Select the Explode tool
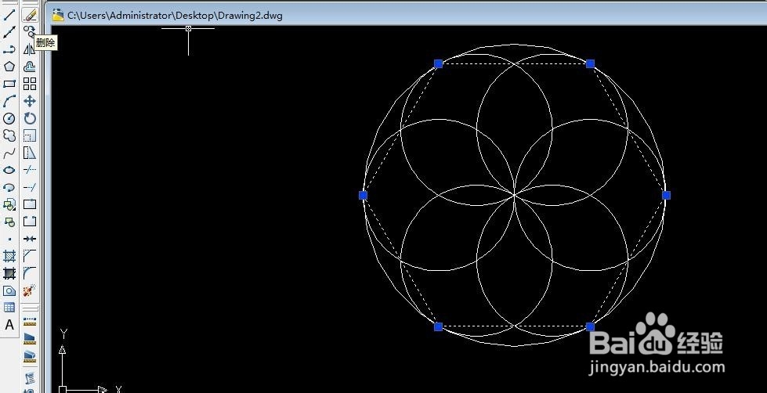 pyautogui.click(x=30, y=291)
